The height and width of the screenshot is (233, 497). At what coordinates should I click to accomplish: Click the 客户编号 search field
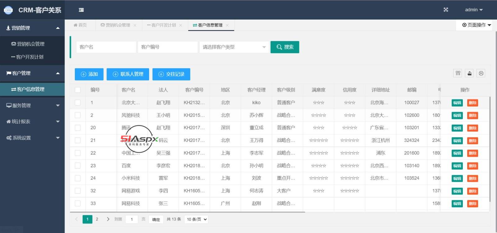pyautogui.click(x=168, y=47)
